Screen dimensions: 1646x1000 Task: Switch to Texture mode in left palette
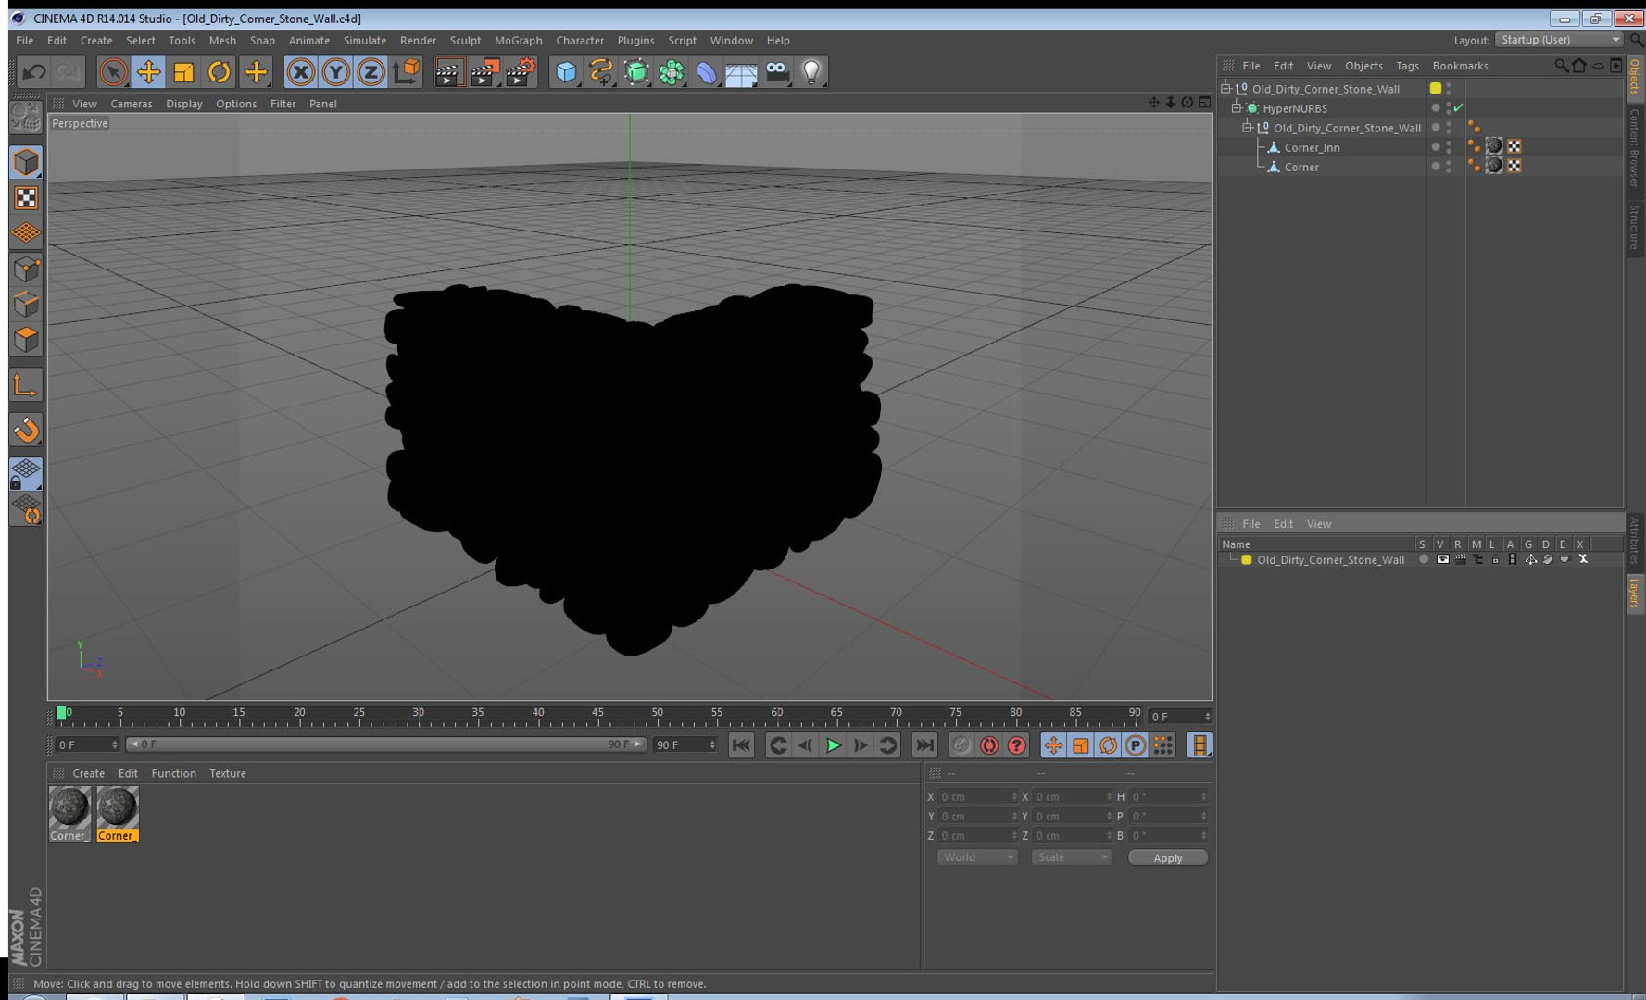coord(26,198)
